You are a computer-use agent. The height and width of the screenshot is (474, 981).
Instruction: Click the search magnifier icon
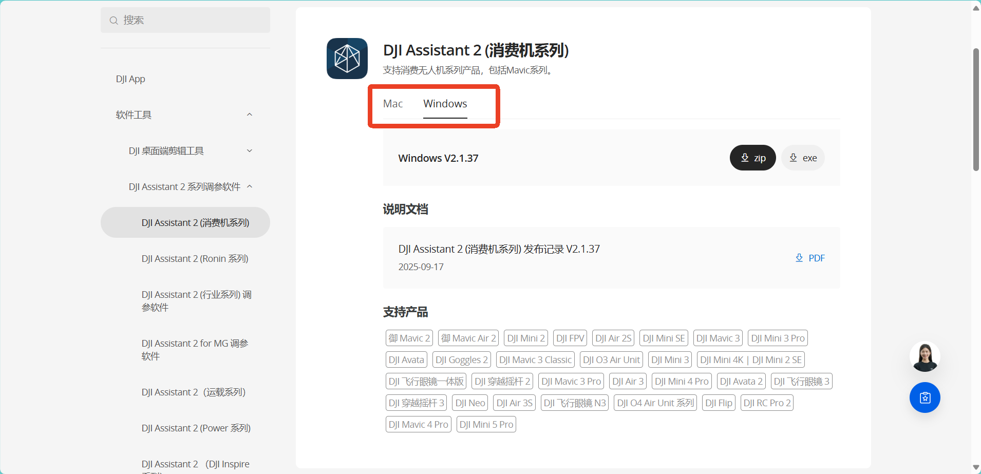point(114,21)
